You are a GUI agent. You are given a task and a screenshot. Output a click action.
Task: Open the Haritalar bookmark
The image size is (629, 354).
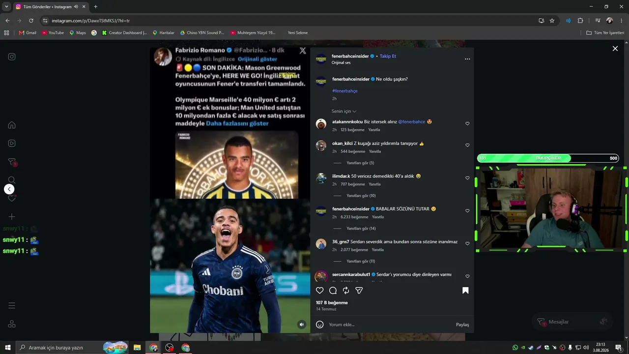[164, 33]
